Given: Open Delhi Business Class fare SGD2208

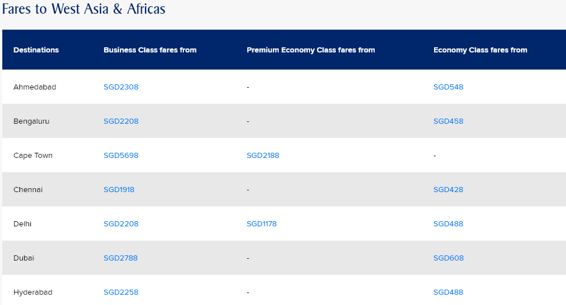Looking at the screenshot, I should [x=121, y=224].
